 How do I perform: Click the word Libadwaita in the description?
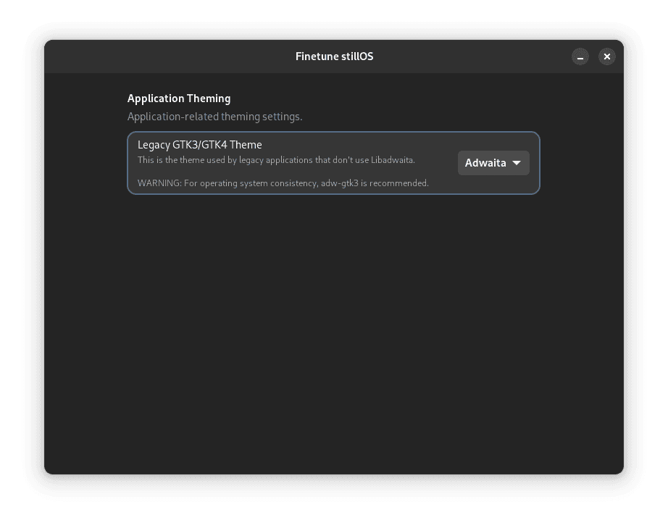coord(392,160)
